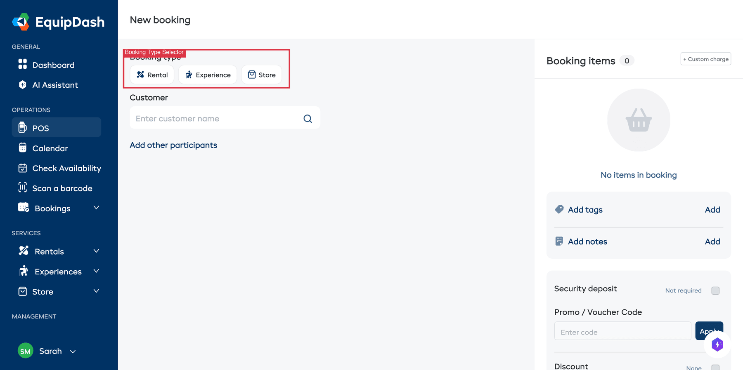Click the Add other participants link

coord(173,145)
